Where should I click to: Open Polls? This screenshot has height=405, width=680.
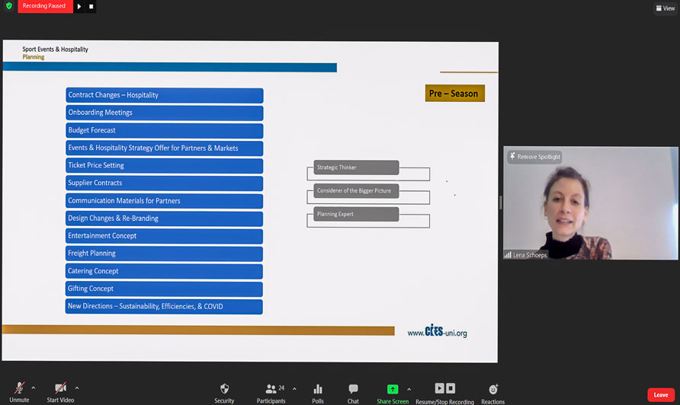318,393
